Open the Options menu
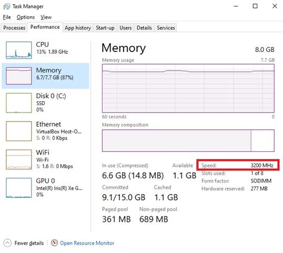Screen dimensions: 283x253 tap(26, 17)
